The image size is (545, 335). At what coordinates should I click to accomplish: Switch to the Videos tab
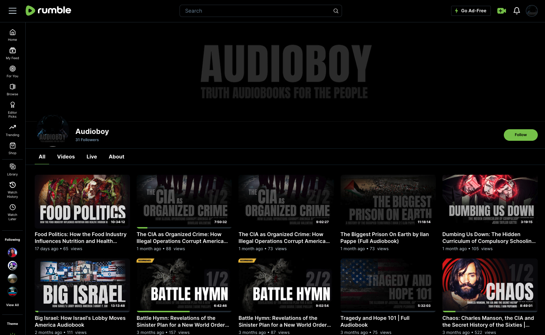click(x=66, y=157)
